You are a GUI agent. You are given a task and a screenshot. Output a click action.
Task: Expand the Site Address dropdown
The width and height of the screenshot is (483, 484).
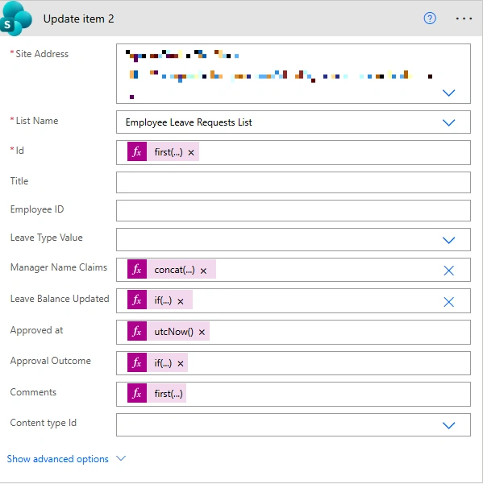coord(448,93)
